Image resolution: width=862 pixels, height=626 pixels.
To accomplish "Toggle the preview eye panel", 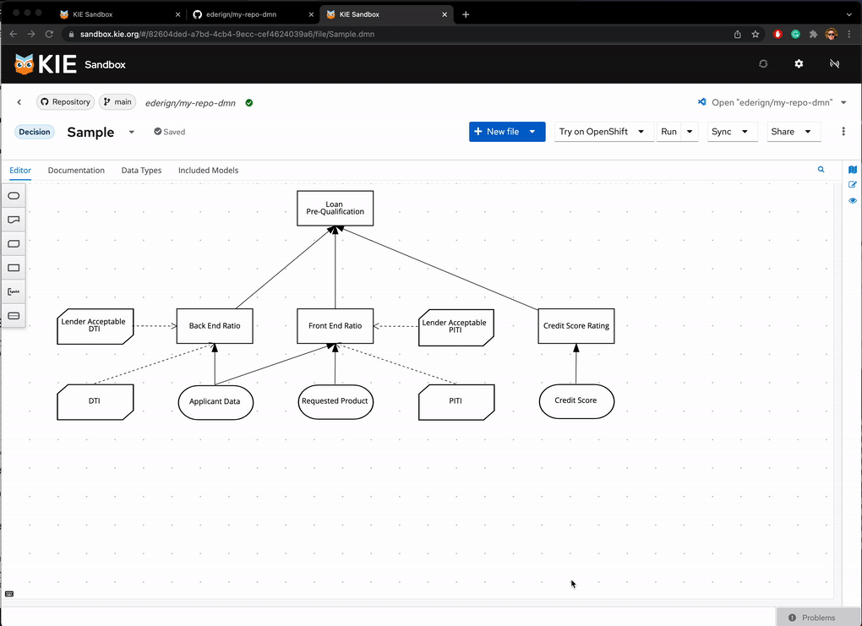I will coord(852,201).
